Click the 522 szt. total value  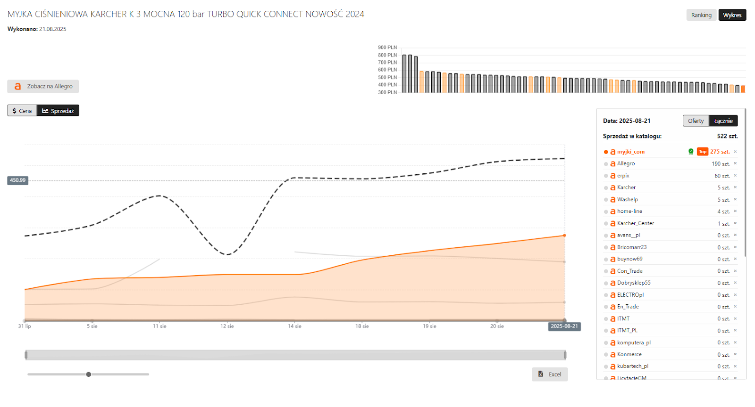pyautogui.click(x=727, y=136)
